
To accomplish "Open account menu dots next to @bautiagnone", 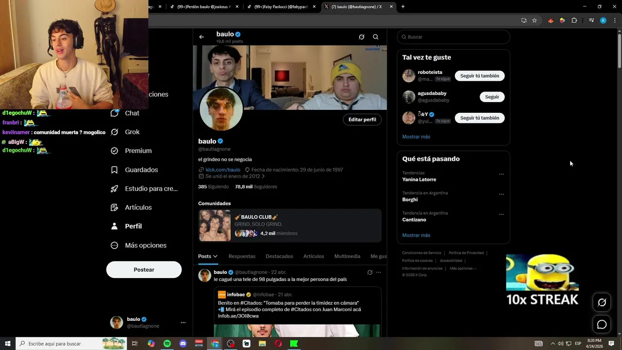I will [x=183, y=322].
